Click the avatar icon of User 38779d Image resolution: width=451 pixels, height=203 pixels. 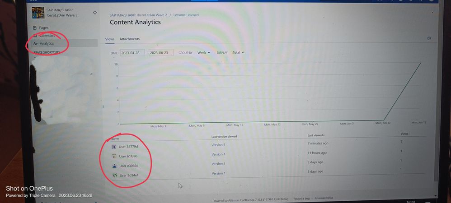click(114, 147)
